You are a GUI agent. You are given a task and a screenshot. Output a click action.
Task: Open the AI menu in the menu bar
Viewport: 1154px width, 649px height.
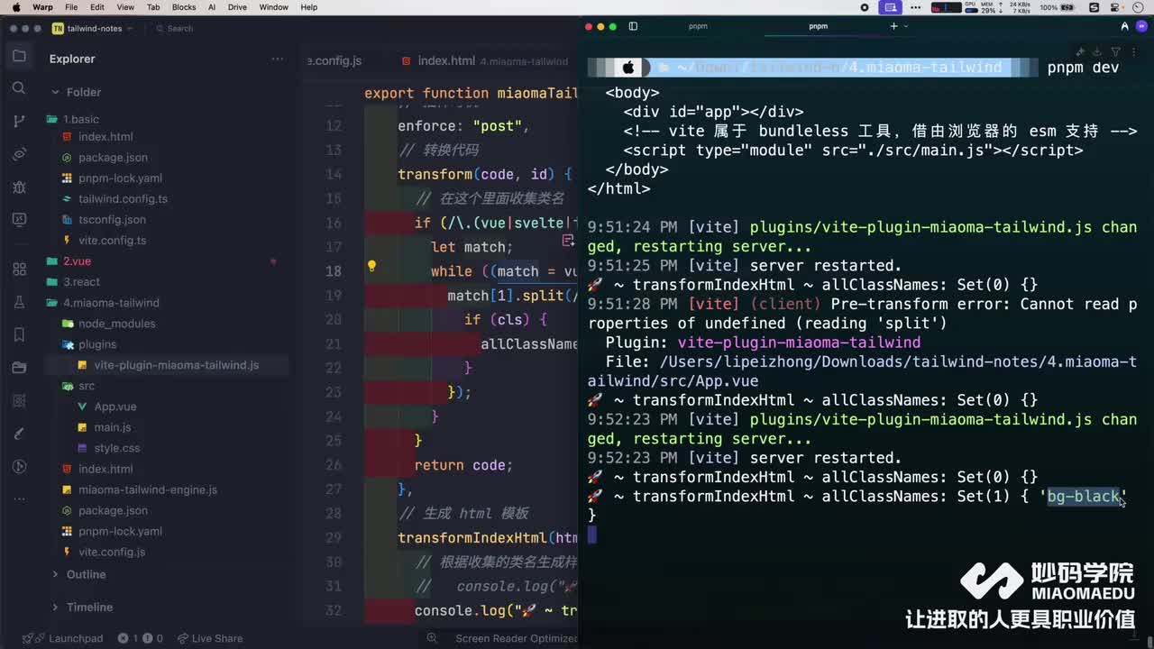[212, 7]
